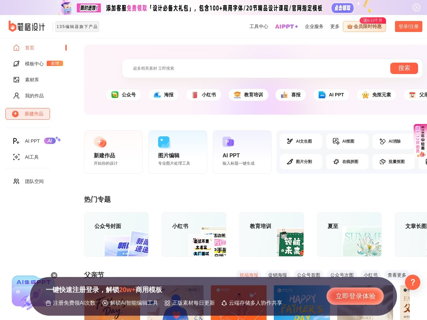This screenshot has width=427, height=320.
Task: Open the 图片分割 tool
Action: coord(301,162)
